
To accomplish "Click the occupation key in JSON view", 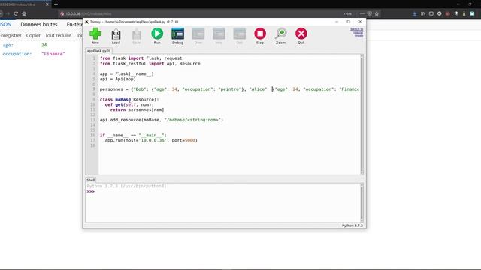I will pos(17,54).
